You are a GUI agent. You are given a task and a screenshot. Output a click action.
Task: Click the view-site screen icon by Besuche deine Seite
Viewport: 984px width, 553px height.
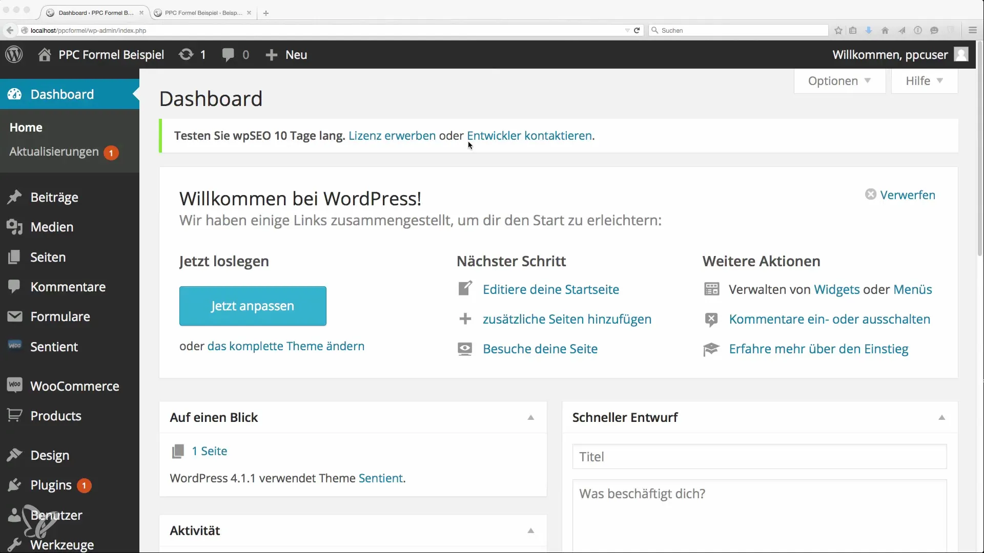(x=465, y=349)
